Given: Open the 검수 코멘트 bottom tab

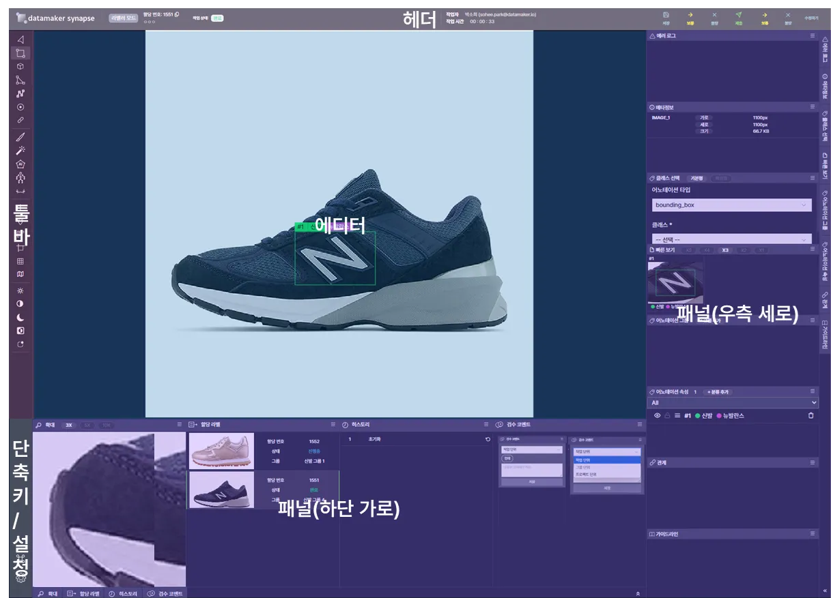Looking at the screenshot, I should 165,593.
